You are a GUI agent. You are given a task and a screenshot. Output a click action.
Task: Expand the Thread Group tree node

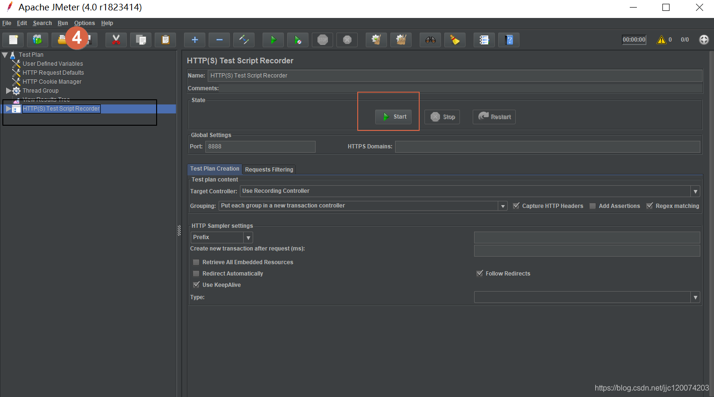tap(9, 90)
